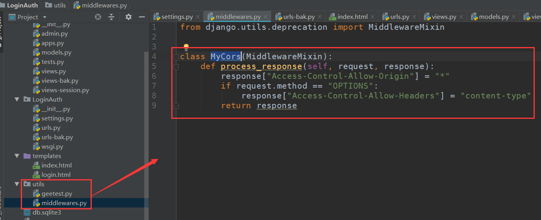Viewport: 541px width, 220px height.
Task: Select views.py in project tree
Action: 54,71
